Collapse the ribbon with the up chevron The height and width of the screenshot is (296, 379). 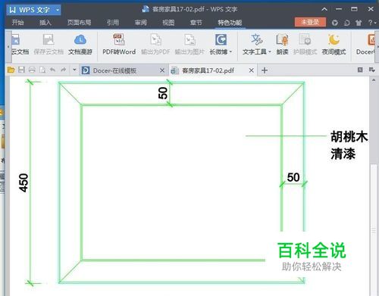(x=324, y=9)
